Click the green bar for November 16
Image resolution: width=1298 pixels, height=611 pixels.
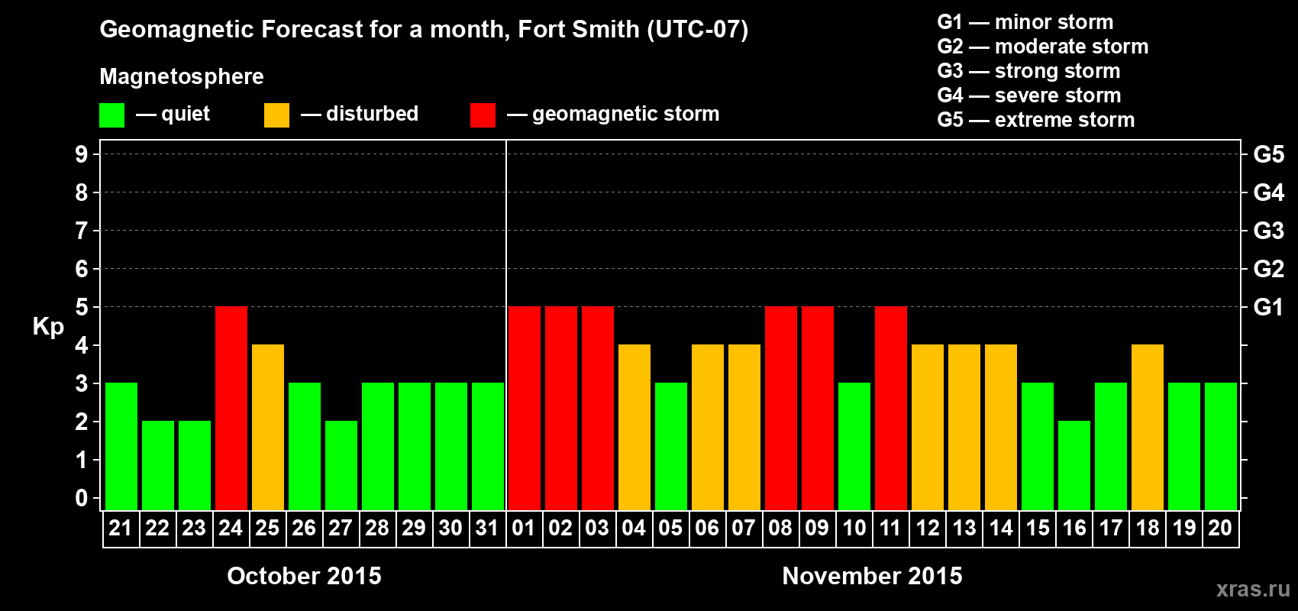(x=1074, y=465)
